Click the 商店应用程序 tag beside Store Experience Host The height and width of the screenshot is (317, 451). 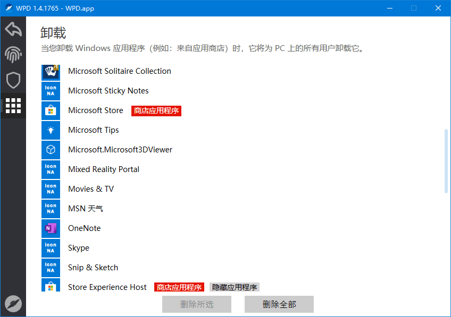[x=179, y=287]
